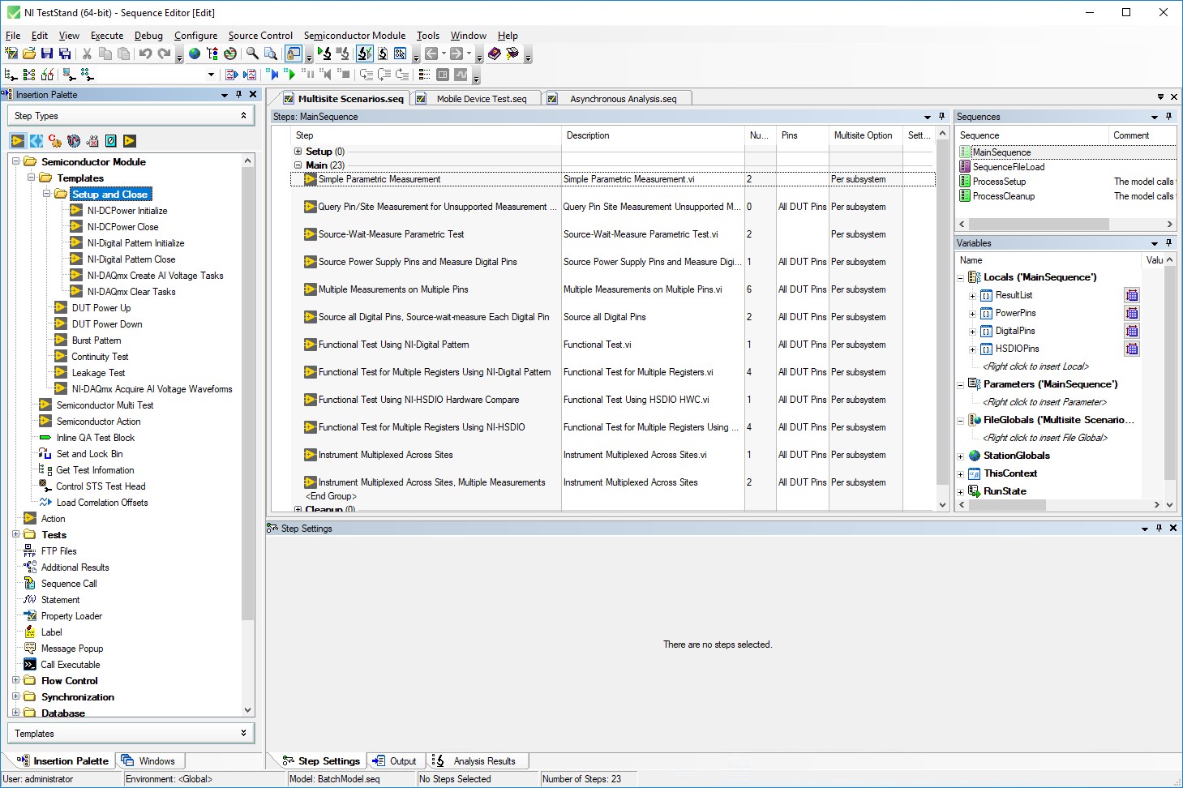Collapse the Setup and Close folder
The image size is (1183, 788).
pos(48,194)
